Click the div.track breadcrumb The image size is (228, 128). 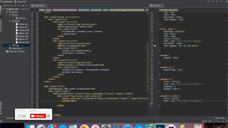pos(96,10)
